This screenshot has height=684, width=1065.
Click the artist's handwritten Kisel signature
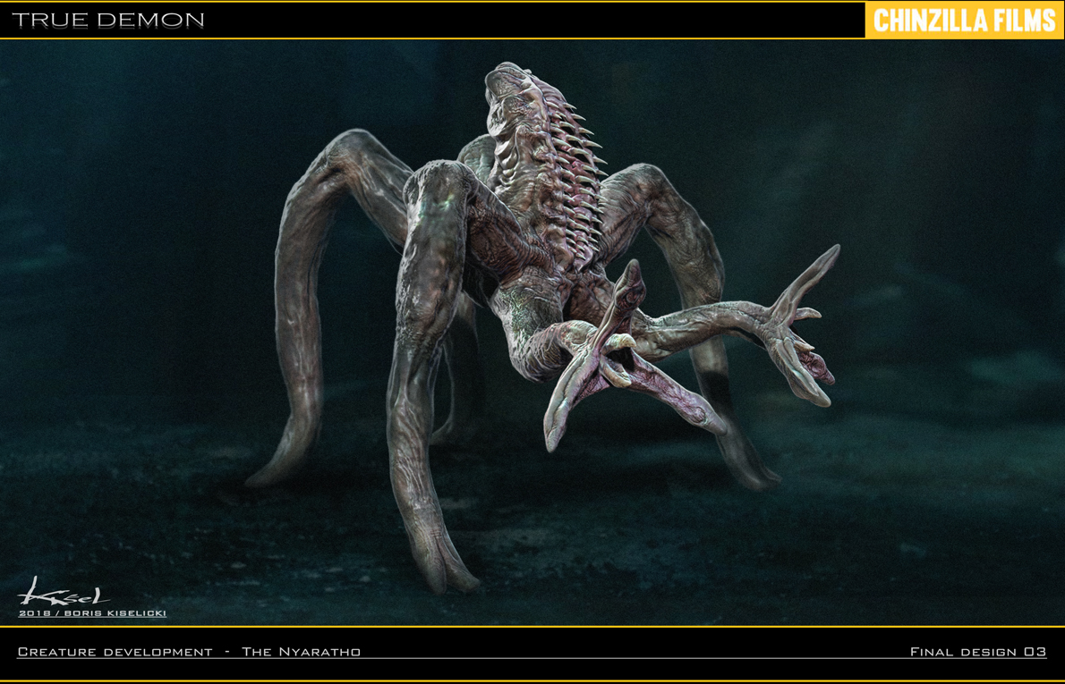(x=64, y=593)
